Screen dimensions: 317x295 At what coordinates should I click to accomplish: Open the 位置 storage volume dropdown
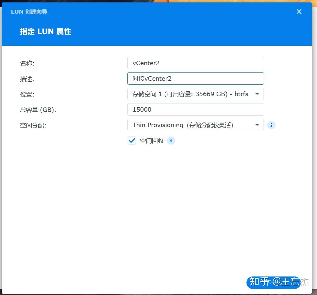tap(195, 94)
